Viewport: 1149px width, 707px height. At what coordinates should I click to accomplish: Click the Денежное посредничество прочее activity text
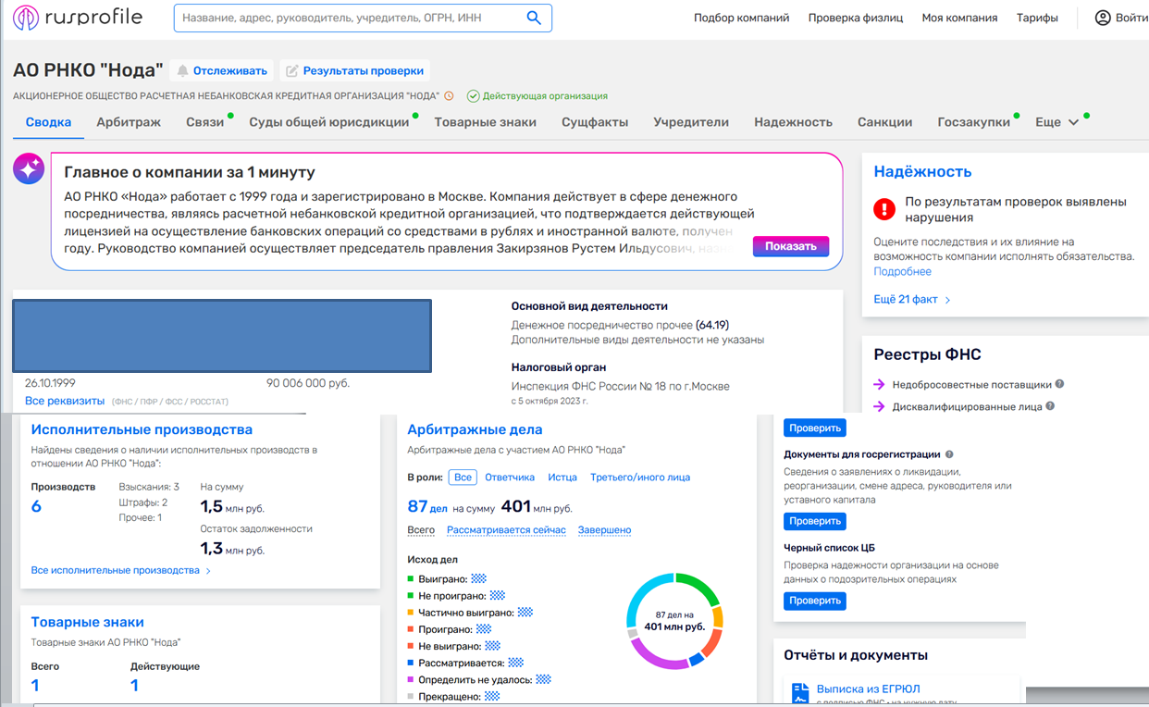coord(620,325)
